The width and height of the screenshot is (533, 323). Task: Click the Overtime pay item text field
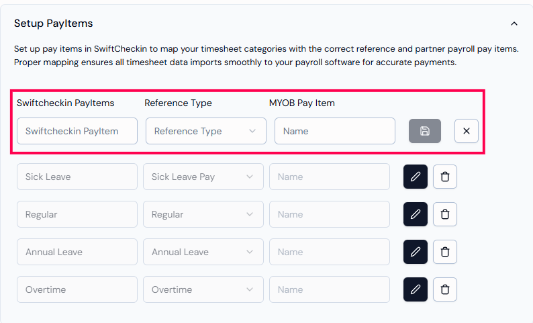coord(77,289)
